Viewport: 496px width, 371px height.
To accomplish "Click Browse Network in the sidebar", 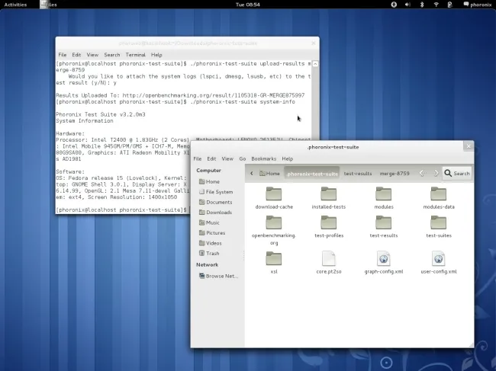I will [x=218, y=276].
